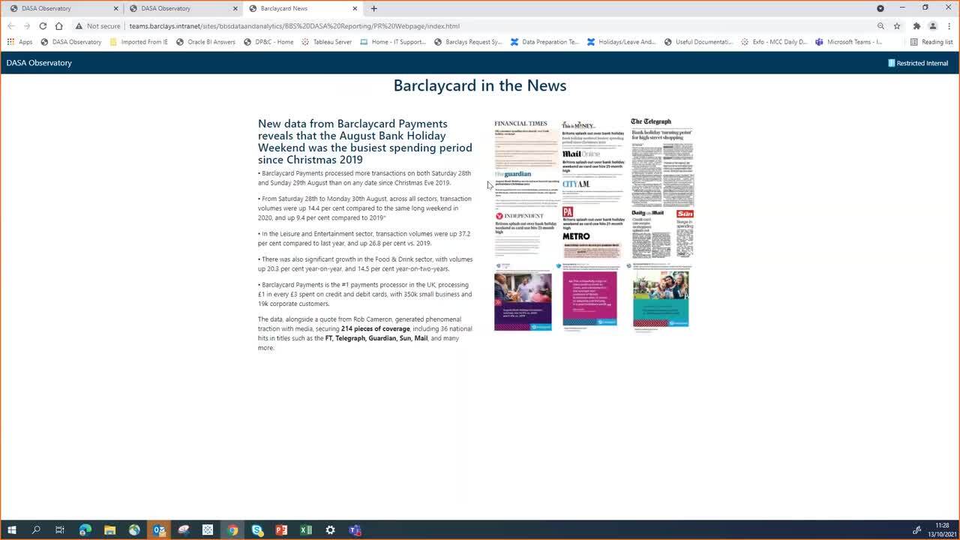The image size is (960, 540).
Task: Click the '214 pieces of coverage' bold text
Action: click(x=375, y=328)
